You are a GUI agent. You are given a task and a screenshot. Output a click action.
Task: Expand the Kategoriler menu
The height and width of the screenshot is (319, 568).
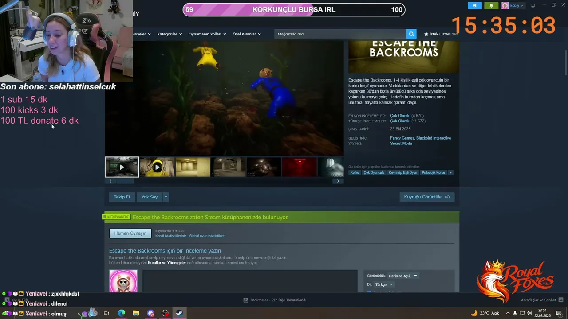coord(169,34)
